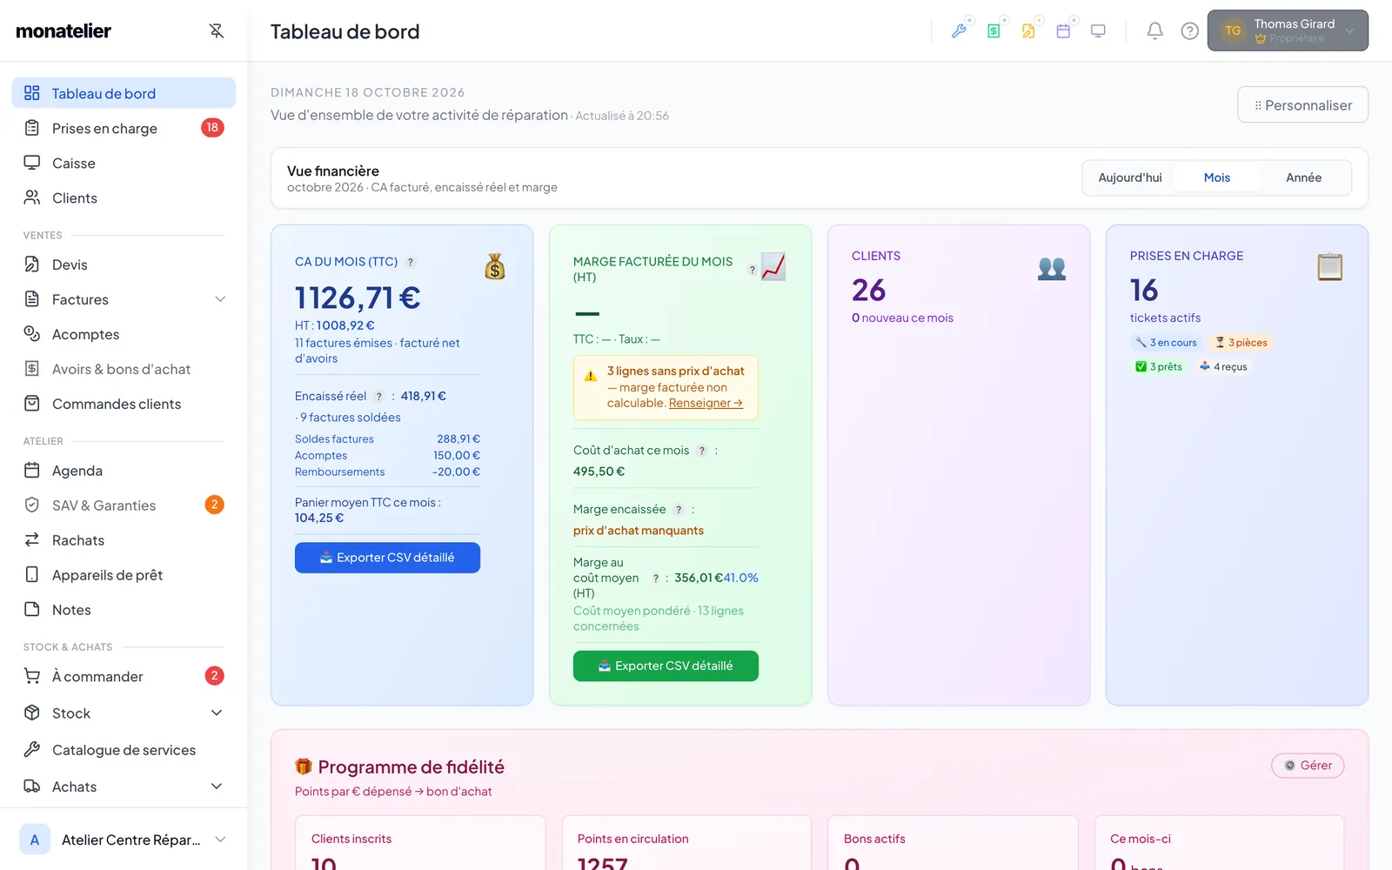1392x870 pixels.
Task: Follow the Renseigner link in the warning box
Action: click(x=706, y=403)
